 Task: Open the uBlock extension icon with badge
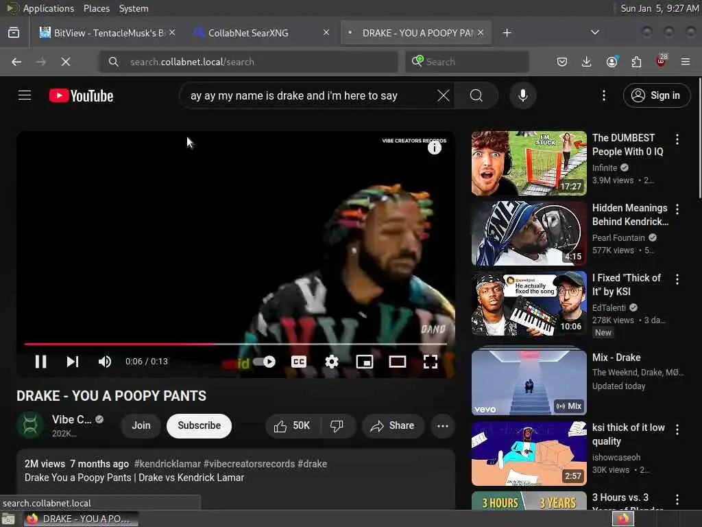(x=662, y=61)
